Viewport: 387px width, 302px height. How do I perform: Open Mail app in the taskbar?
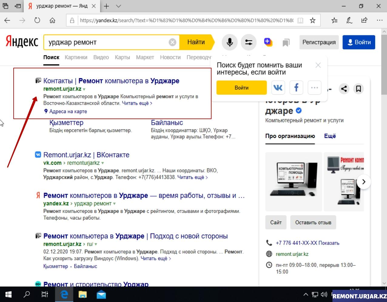pyautogui.click(x=101, y=294)
